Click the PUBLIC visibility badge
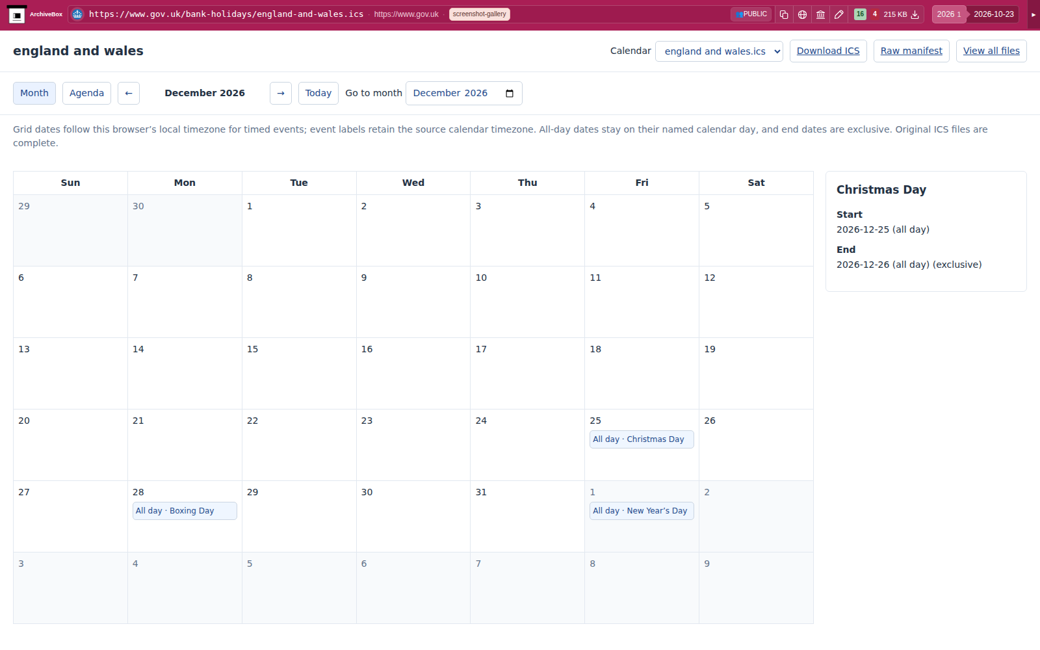The image size is (1040, 650). tap(751, 14)
